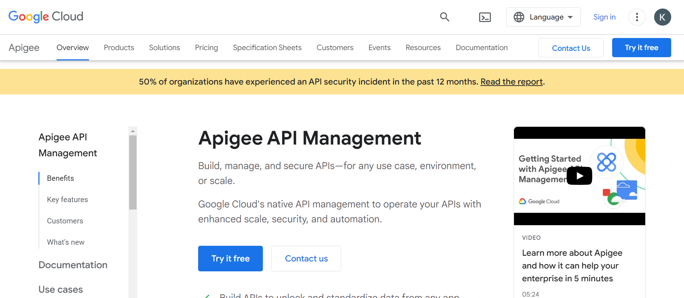
Task: Open the Customers tab in navigation bar
Action: [335, 48]
